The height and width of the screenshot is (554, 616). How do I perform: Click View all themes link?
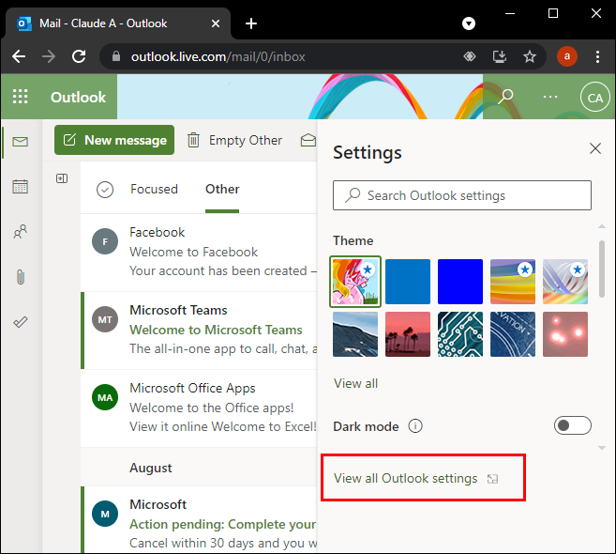[x=356, y=383]
